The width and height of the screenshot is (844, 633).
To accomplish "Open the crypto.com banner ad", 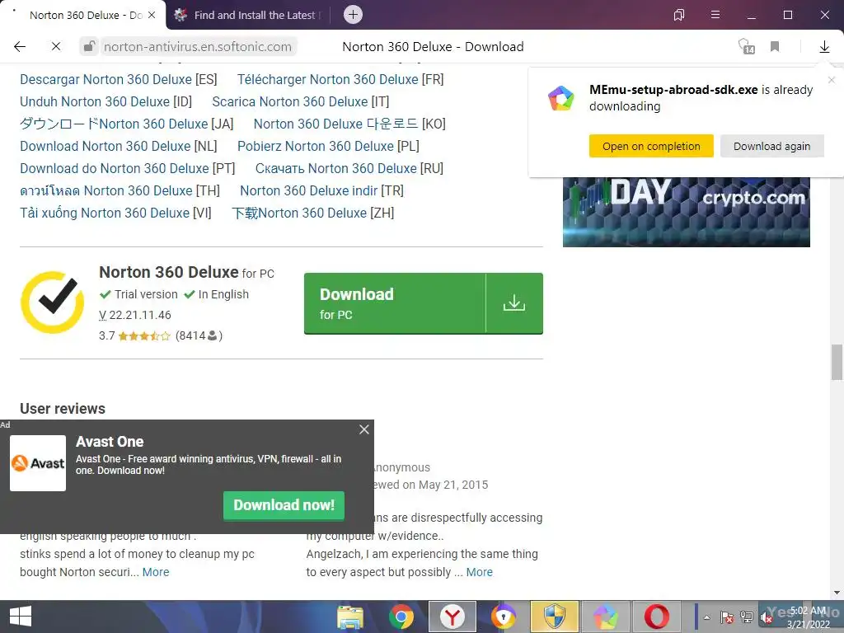I will pyautogui.click(x=687, y=212).
